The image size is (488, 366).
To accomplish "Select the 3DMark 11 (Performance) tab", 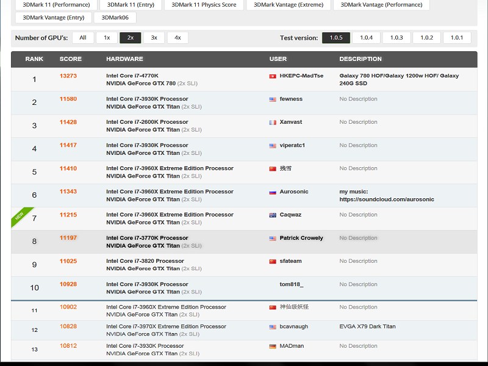I will pos(56,5).
